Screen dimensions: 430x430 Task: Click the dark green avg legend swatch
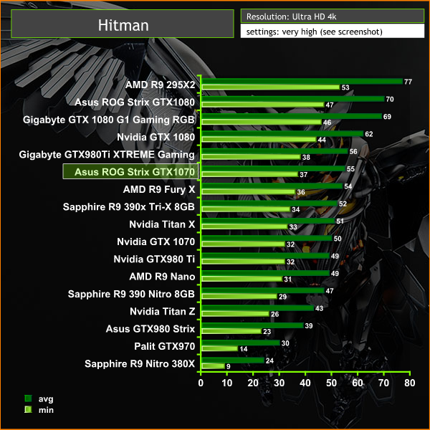click(28, 398)
